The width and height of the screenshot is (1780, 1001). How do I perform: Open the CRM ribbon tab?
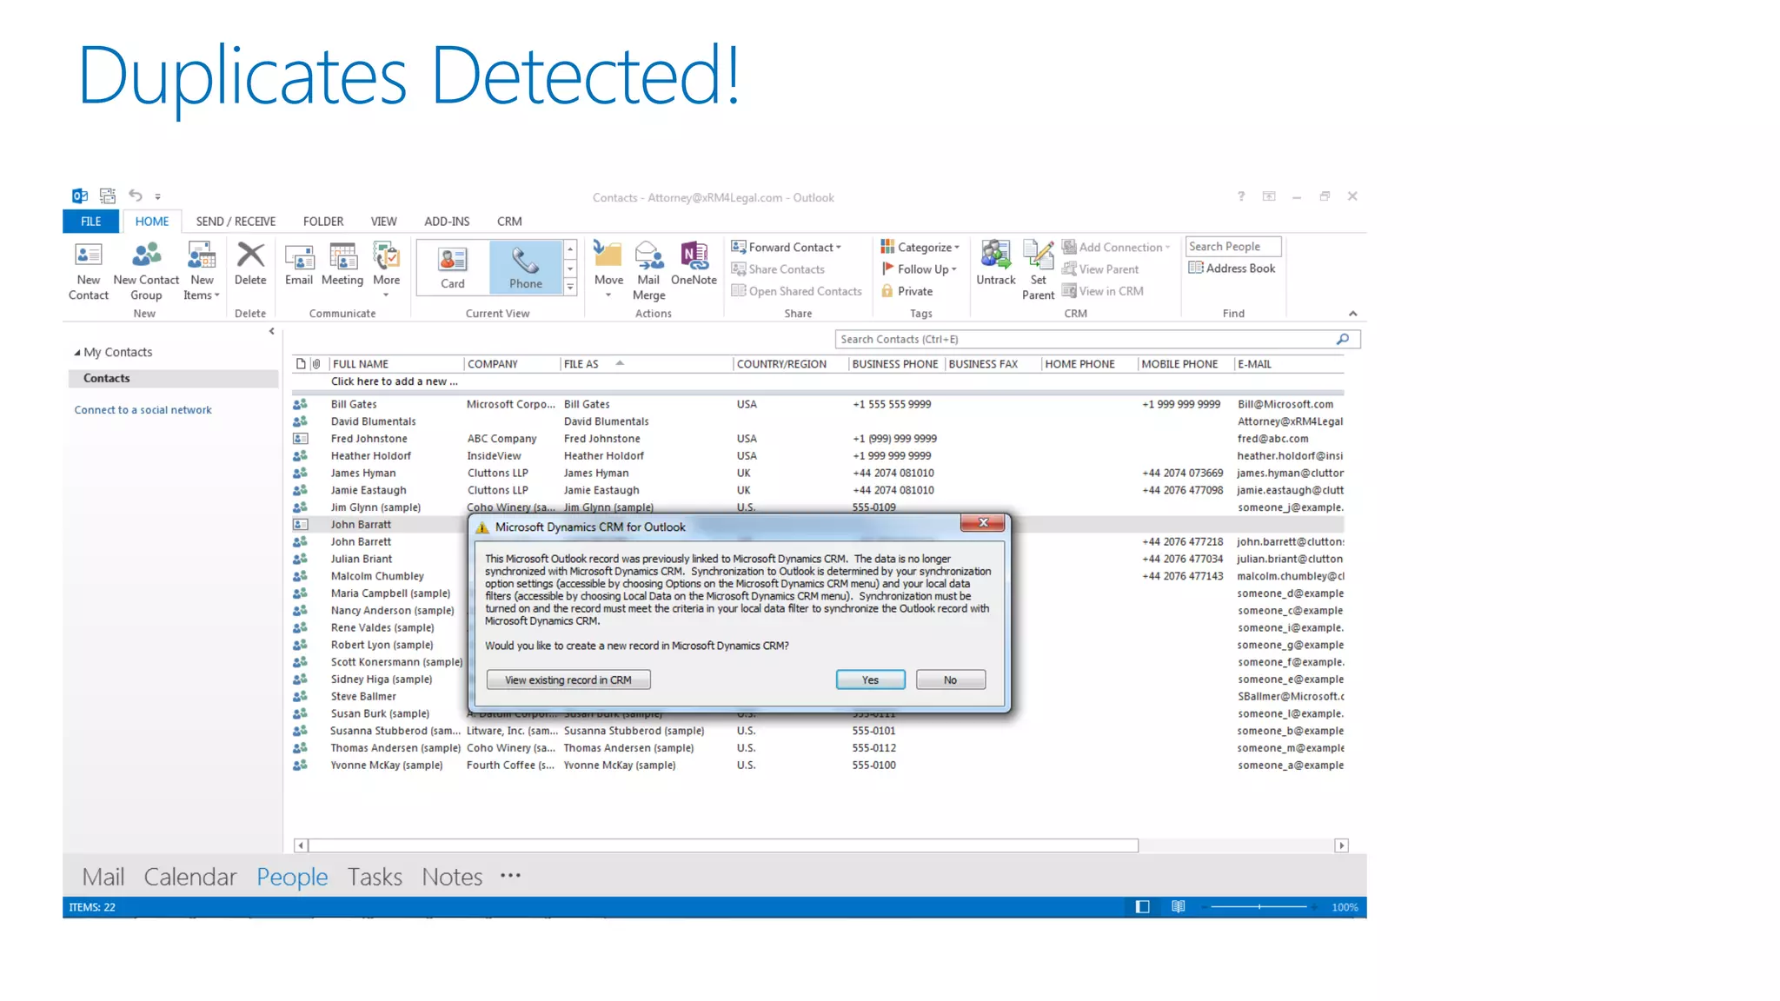point(509,222)
